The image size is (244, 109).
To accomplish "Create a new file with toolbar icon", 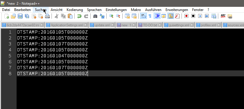I will click(7, 16).
